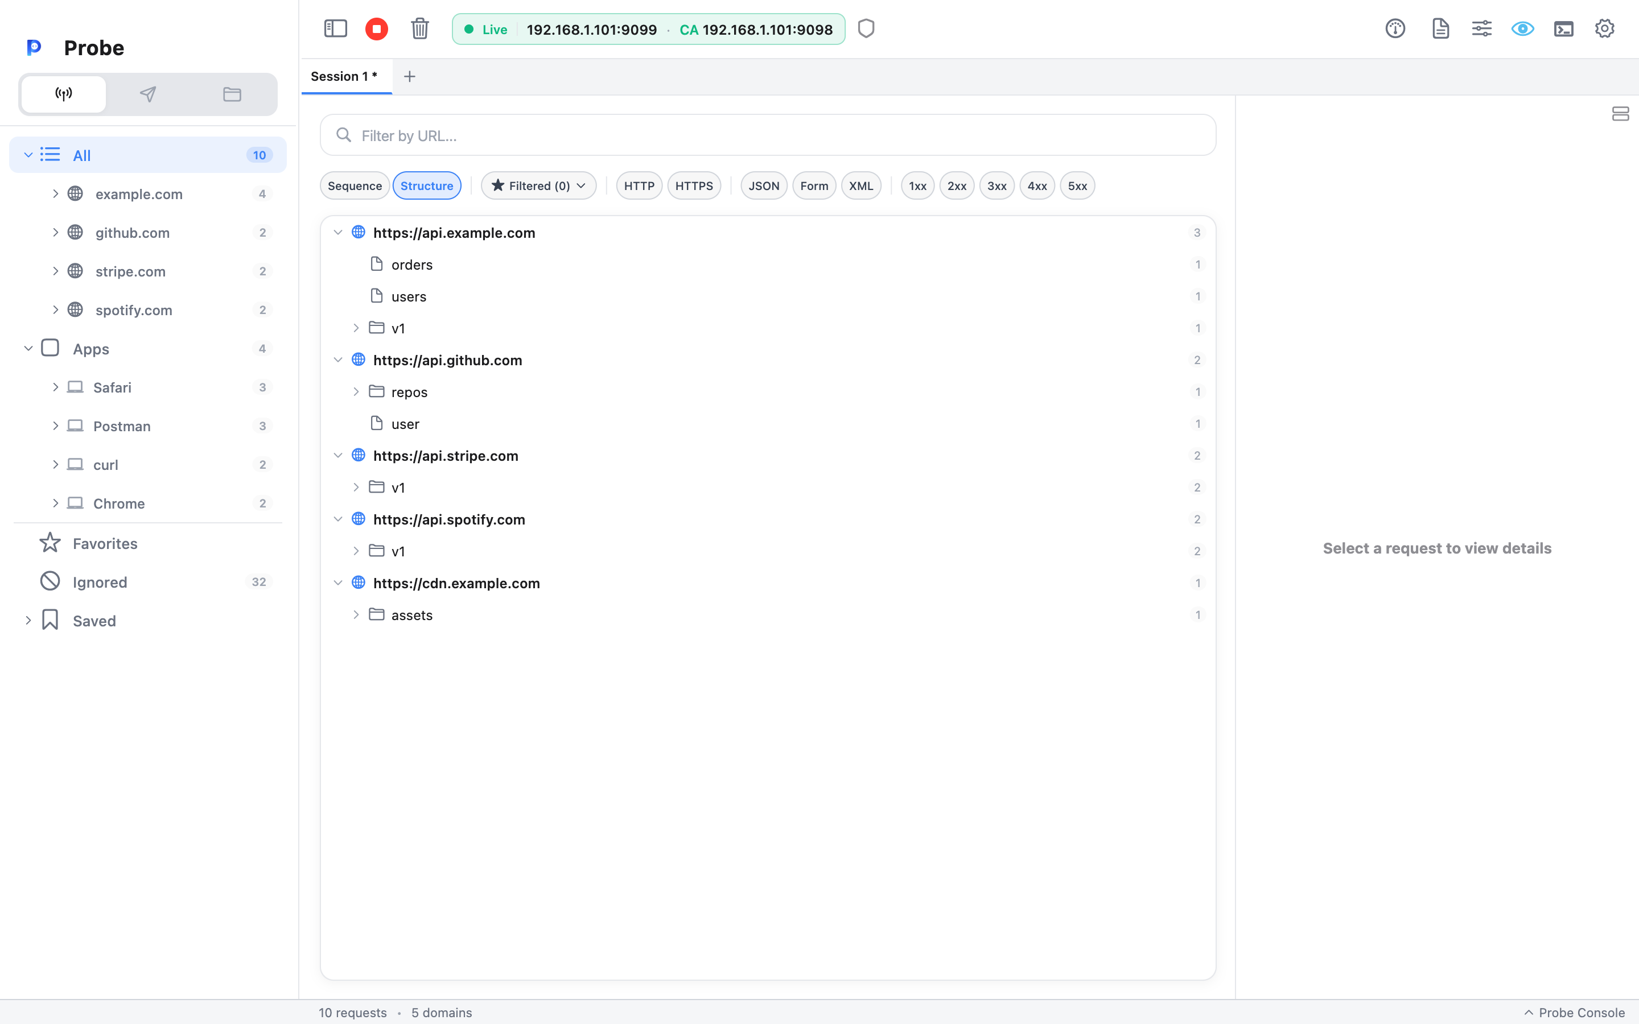Open the sliders filter settings icon
Image resolution: width=1639 pixels, height=1024 pixels.
pyautogui.click(x=1482, y=28)
